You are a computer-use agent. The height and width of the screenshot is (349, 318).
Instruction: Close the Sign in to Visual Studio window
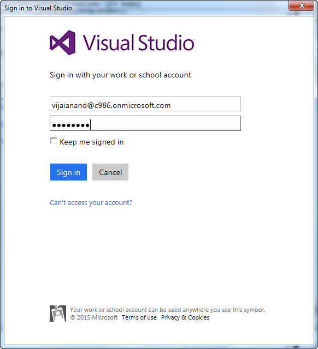point(301,5)
